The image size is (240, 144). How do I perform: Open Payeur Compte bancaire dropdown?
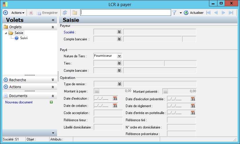pos(119,39)
